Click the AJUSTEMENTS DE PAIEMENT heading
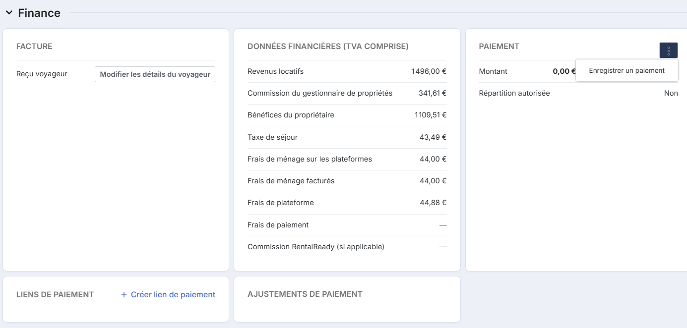The width and height of the screenshot is (687, 328). (x=305, y=294)
